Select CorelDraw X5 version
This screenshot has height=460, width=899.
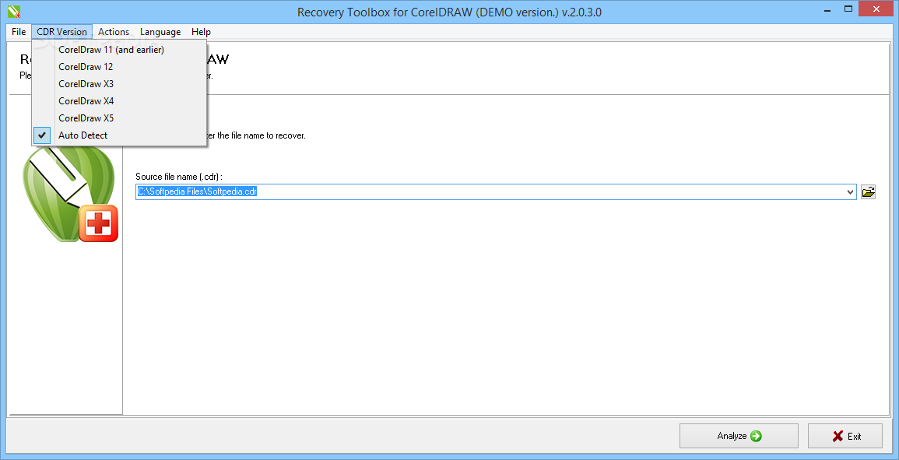pos(119,118)
